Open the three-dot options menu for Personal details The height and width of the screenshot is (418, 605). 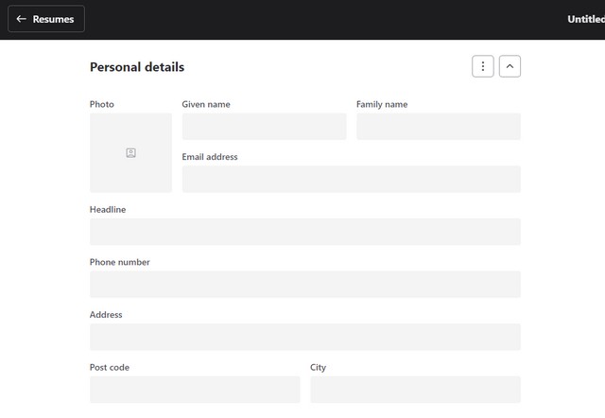point(483,66)
